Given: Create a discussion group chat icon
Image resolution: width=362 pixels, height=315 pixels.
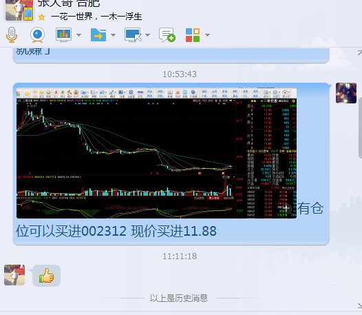Looking at the screenshot, I should coord(167,35).
